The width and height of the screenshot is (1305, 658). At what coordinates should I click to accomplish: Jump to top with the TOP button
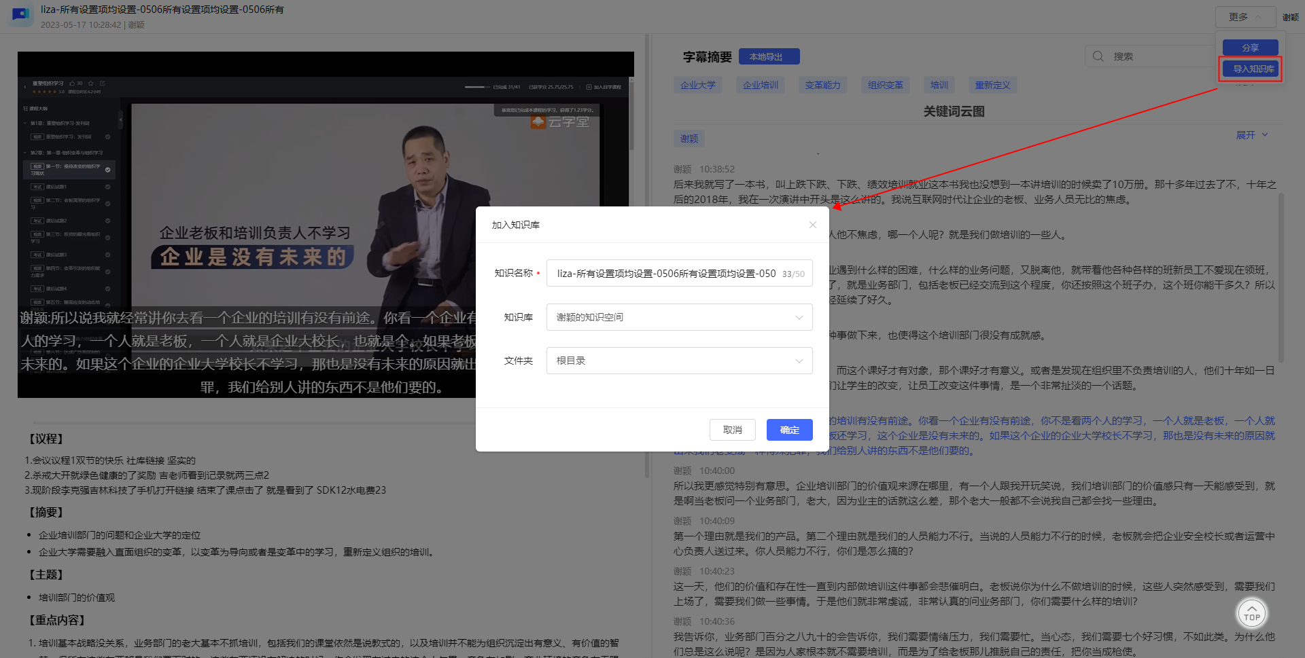point(1251,613)
